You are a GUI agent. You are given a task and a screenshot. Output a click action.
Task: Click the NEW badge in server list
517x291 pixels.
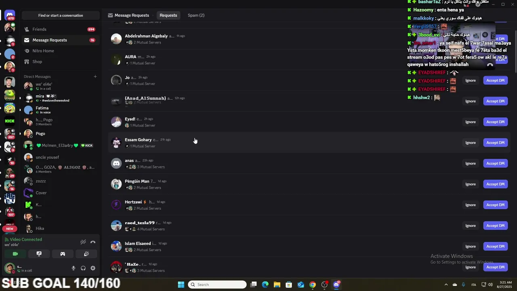[10, 228]
